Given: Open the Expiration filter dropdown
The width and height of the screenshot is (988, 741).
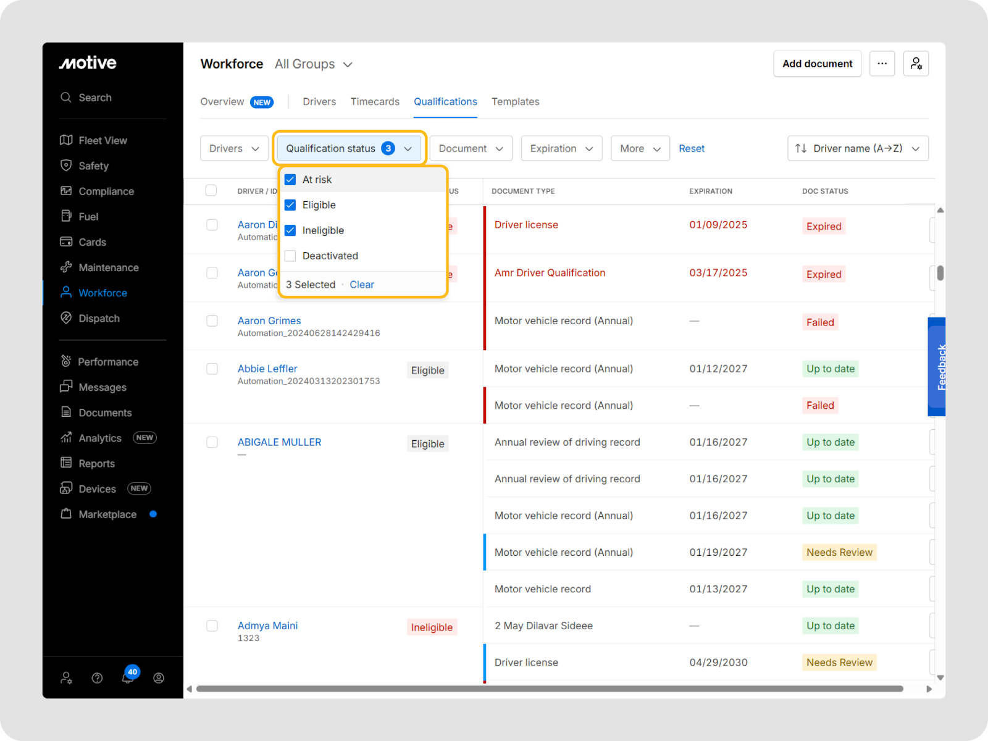Looking at the screenshot, I should tap(561, 149).
